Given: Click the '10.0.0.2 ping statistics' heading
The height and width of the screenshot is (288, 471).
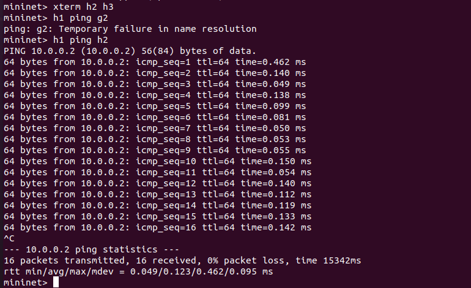Looking at the screenshot, I should click(91, 249).
